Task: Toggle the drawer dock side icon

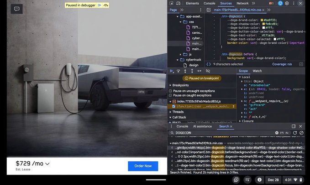Action: pyautogui.click(x=294, y=126)
